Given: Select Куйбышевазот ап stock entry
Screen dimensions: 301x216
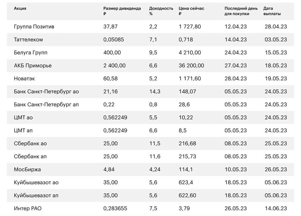Looking at the screenshot, I should pyautogui.click(x=36, y=196).
